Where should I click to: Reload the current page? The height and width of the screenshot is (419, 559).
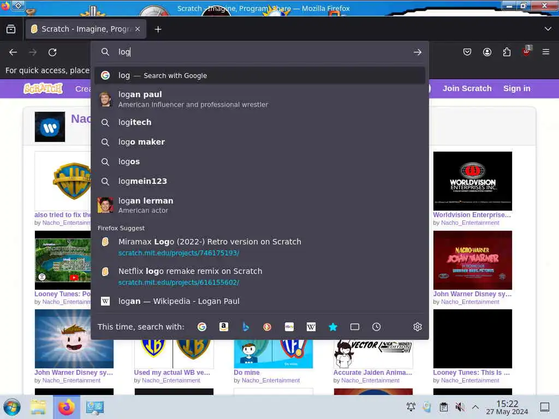pos(52,52)
